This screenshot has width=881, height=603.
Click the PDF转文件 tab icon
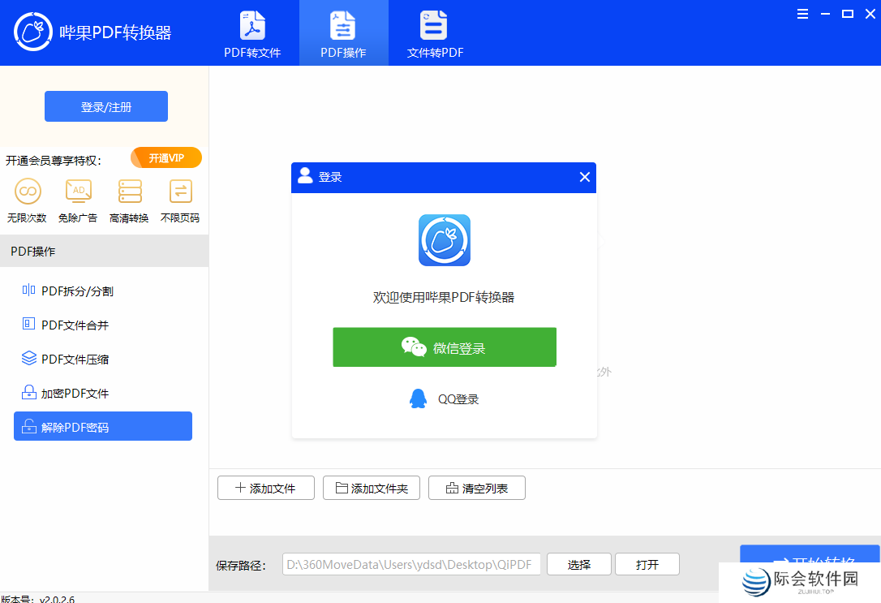pos(252,26)
